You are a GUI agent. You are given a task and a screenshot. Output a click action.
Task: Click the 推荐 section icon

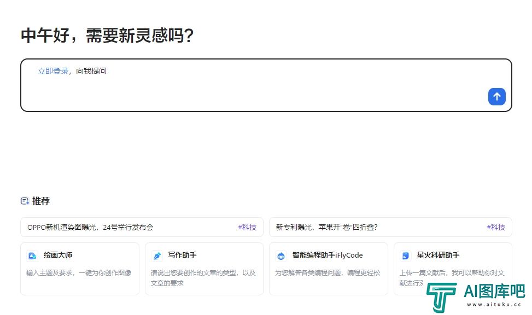25,201
